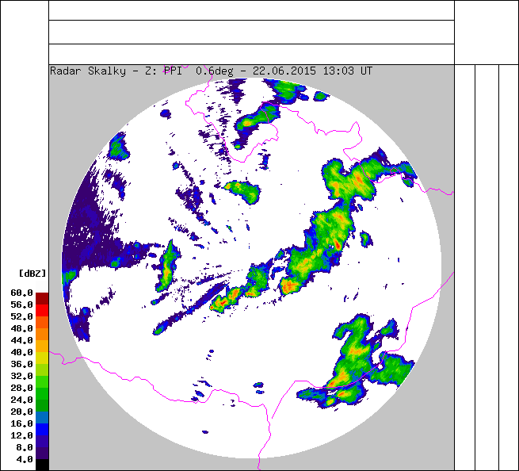Select the '16.0' legend value
The height and width of the screenshot is (471, 519).
point(22,423)
